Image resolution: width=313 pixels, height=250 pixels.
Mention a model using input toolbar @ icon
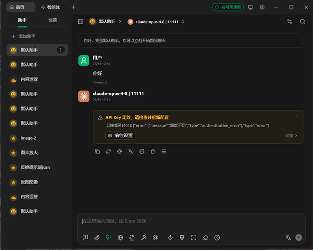[x=155, y=237]
